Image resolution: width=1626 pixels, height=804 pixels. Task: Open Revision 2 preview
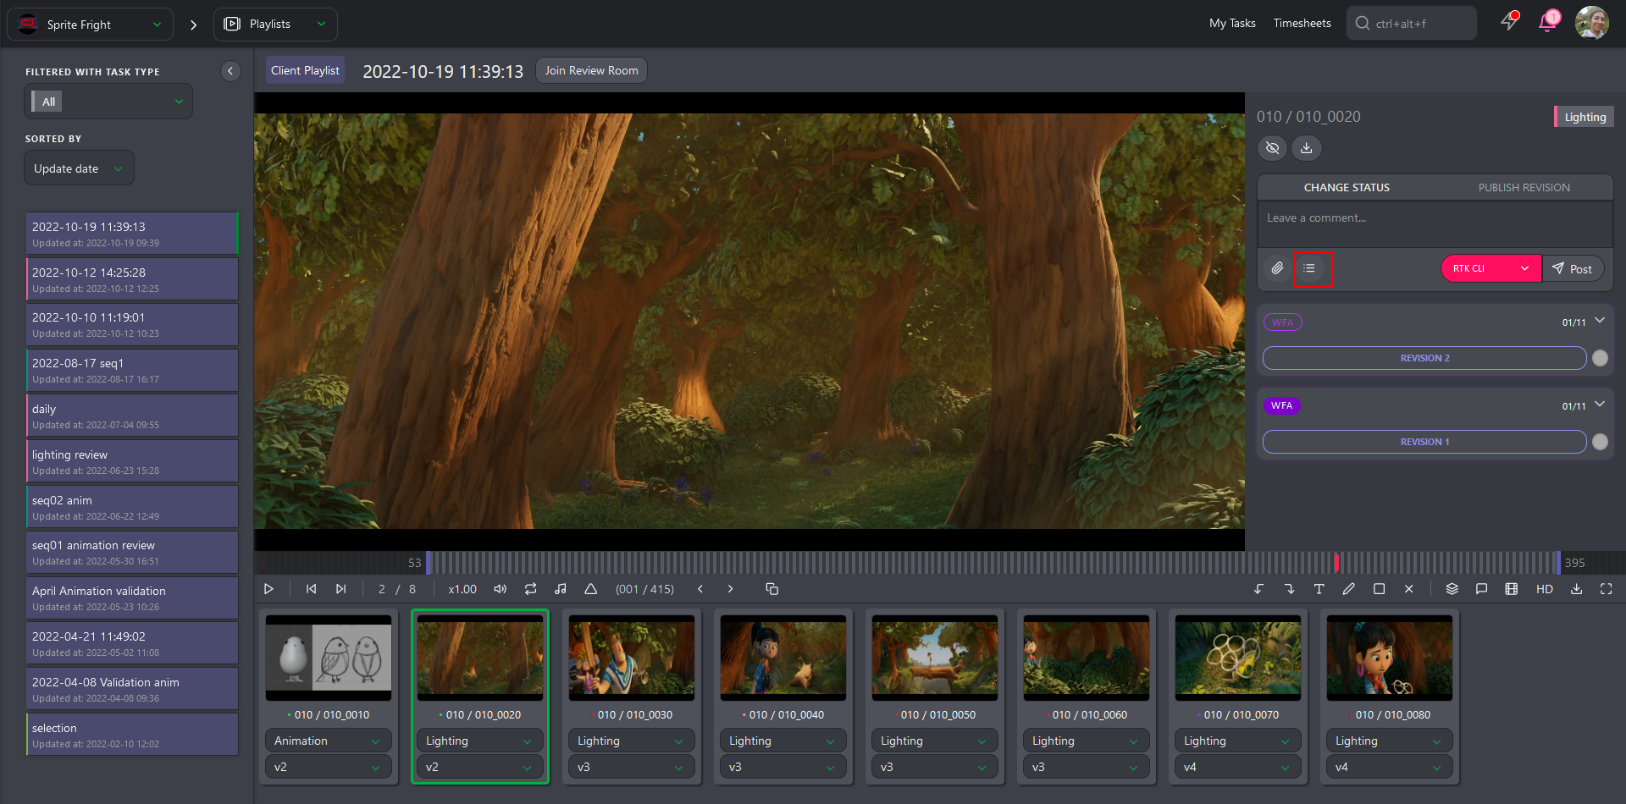click(x=1424, y=358)
